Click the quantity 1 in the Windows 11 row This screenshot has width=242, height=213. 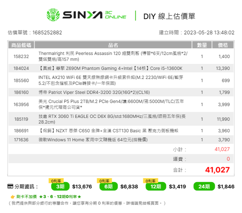(x=202, y=140)
